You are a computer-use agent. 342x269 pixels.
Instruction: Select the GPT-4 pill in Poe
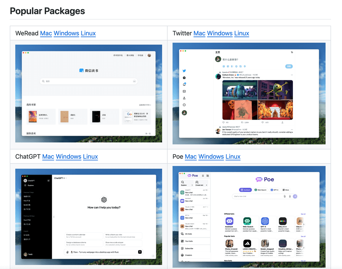[x=274, y=190]
